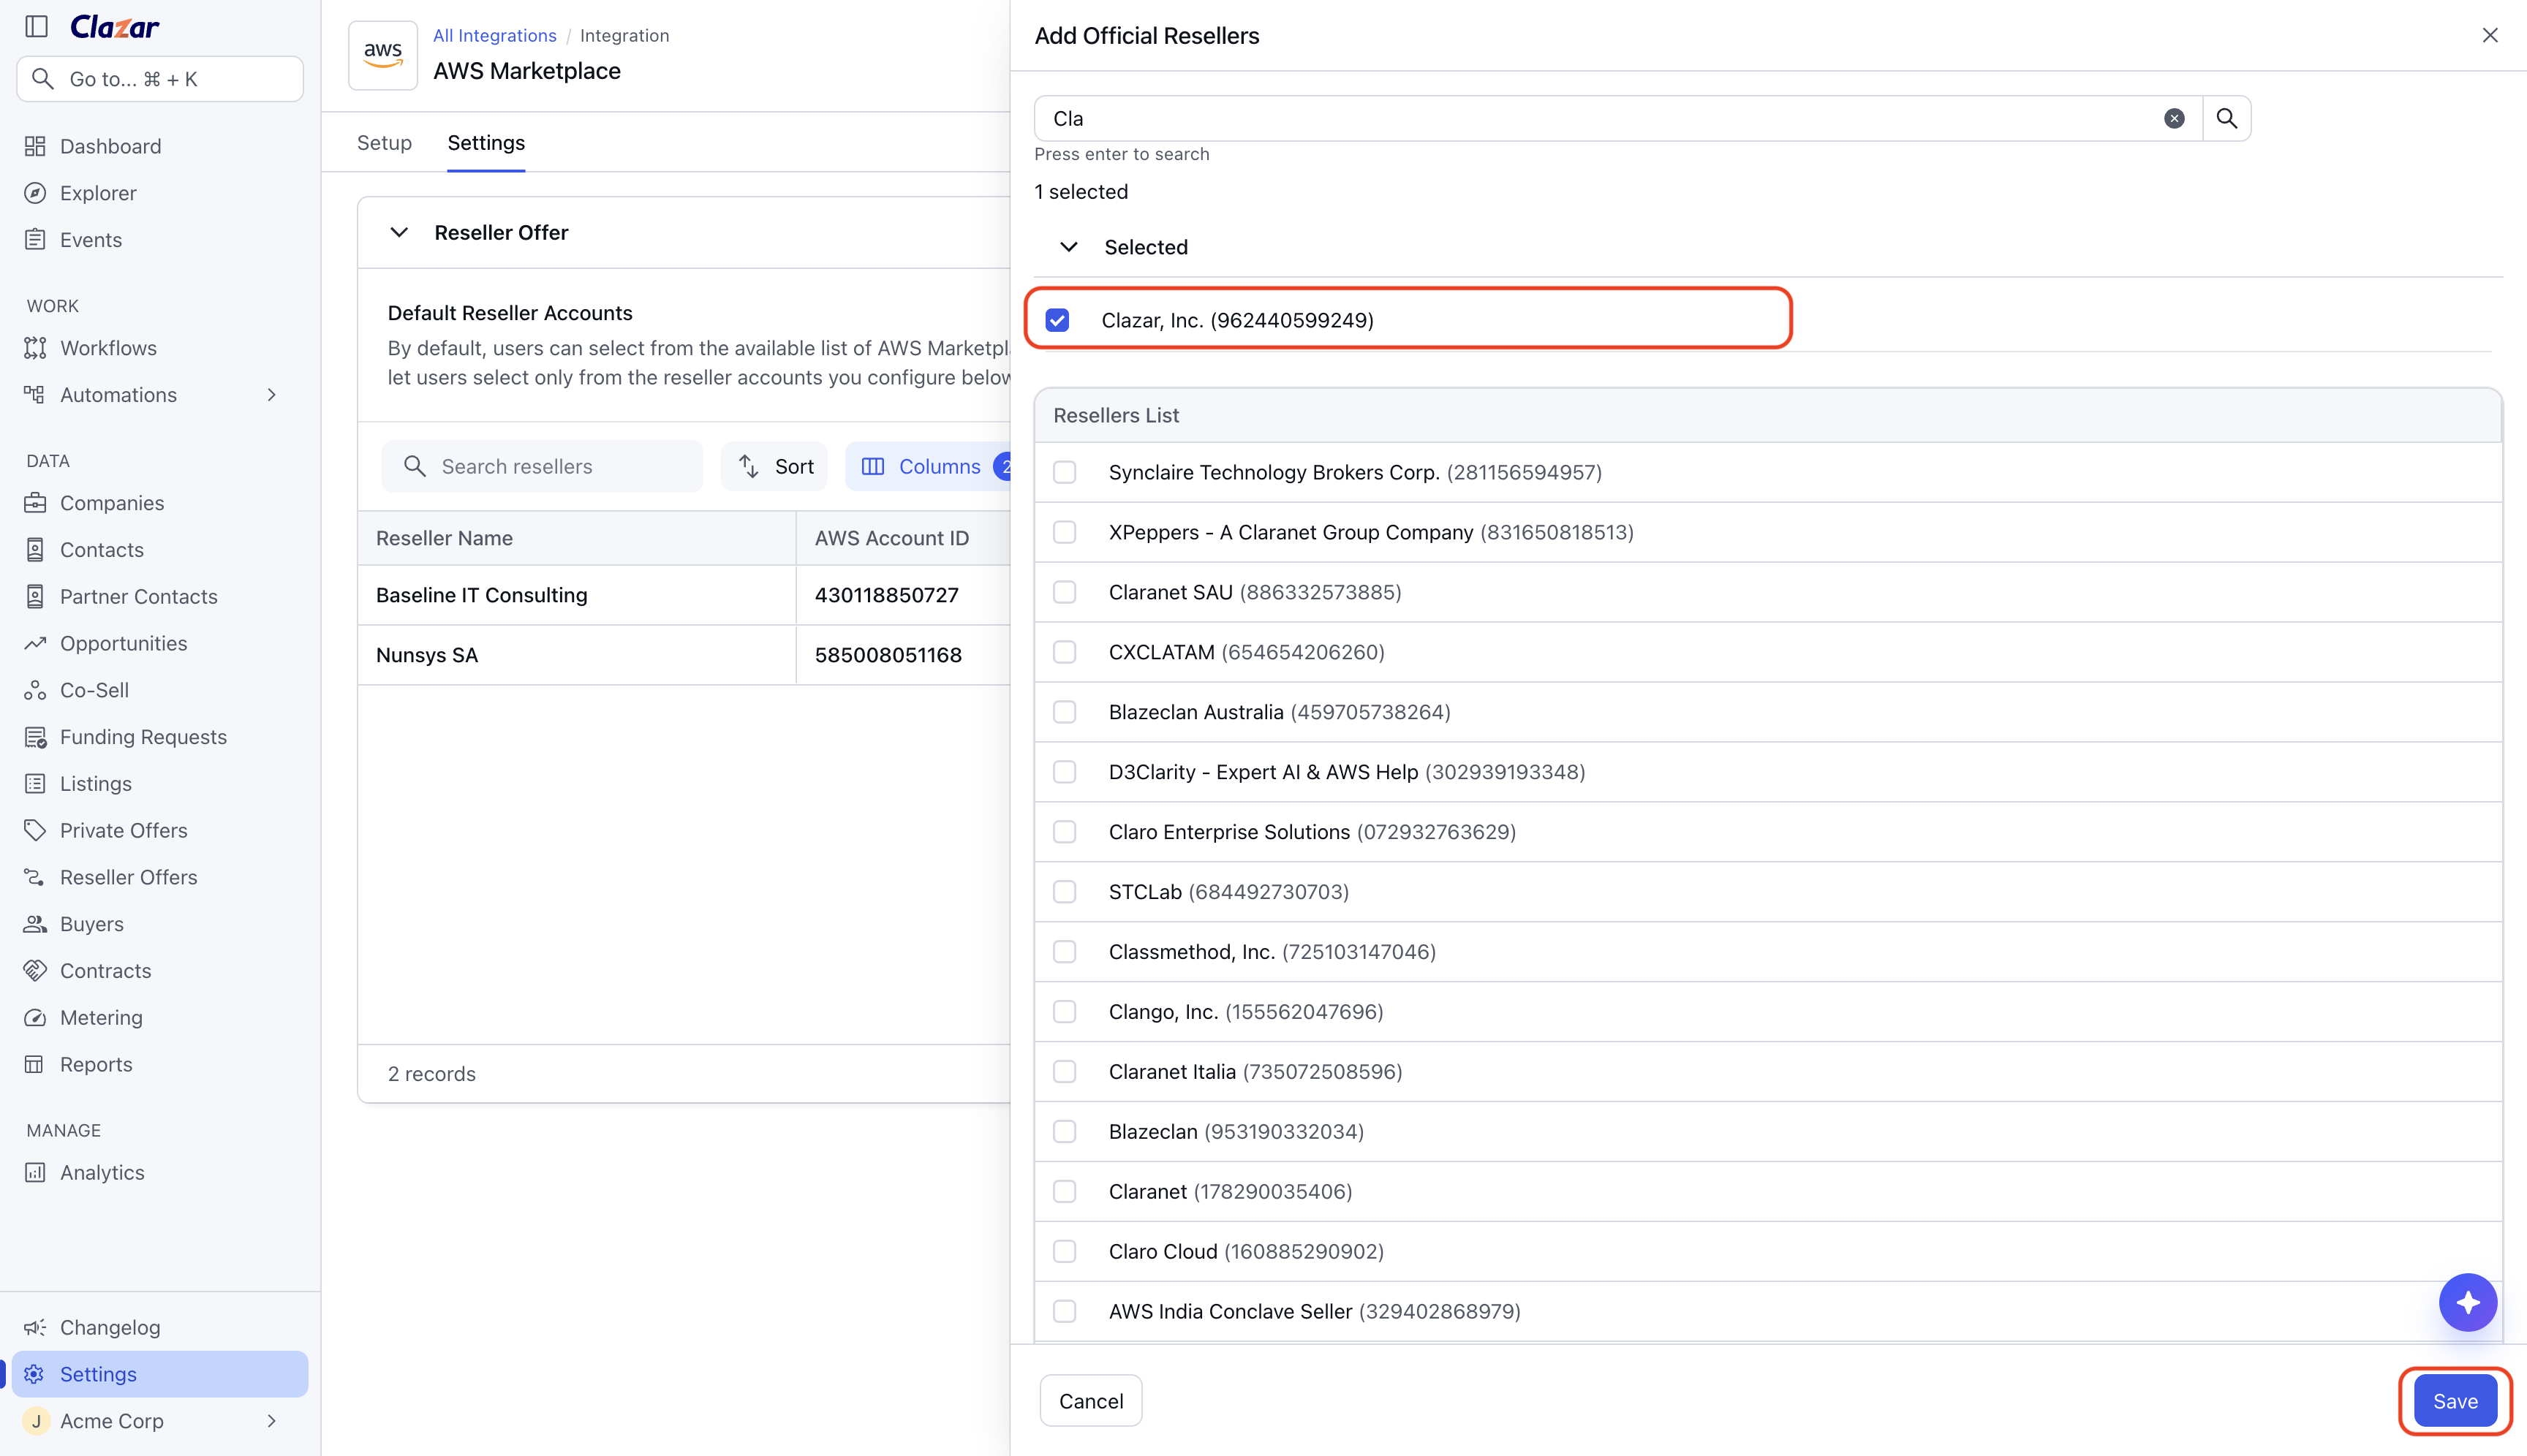Expand Acme Corp account menu
The height and width of the screenshot is (1456, 2527).
pyautogui.click(x=271, y=1421)
